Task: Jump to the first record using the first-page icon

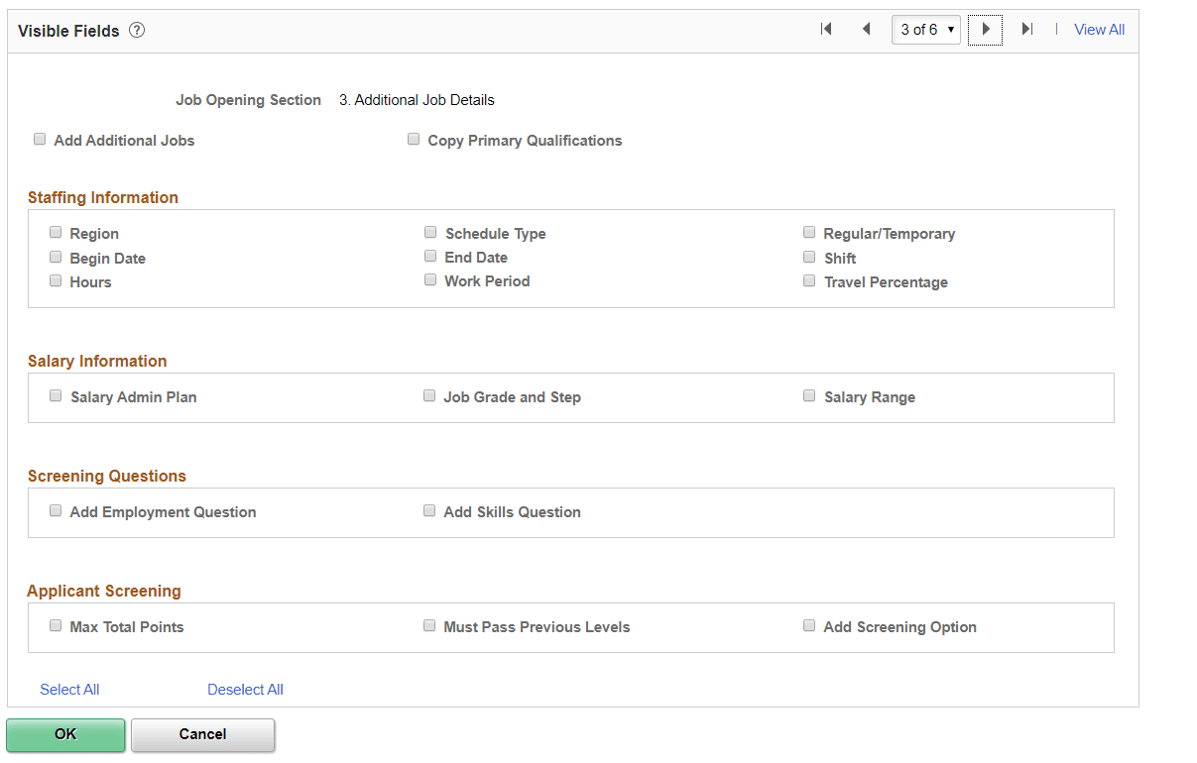Action: pyautogui.click(x=826, y=30)
